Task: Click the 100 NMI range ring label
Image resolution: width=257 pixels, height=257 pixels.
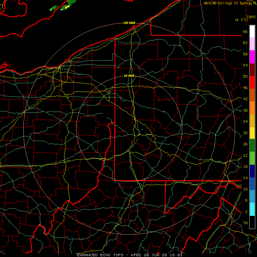Action: click(x=129, y=23)
